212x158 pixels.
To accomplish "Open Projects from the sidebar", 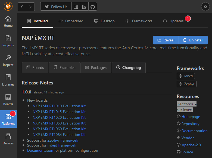I will tap(8, 41).
